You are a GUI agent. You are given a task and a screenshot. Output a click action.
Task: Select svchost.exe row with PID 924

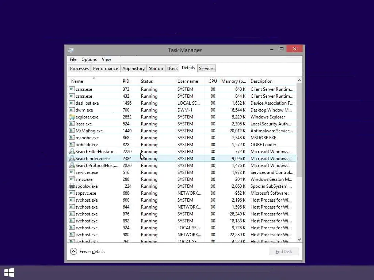[x=182, y=227]
